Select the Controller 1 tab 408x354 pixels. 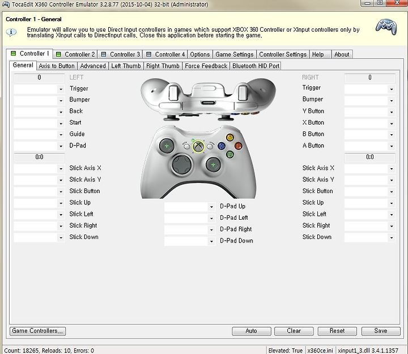(29, 54)
